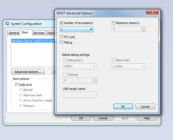Enable the PCI Lock checkbox
This screenshot has height=140, width=173.
pyautogui.click(x=62, y=37)
